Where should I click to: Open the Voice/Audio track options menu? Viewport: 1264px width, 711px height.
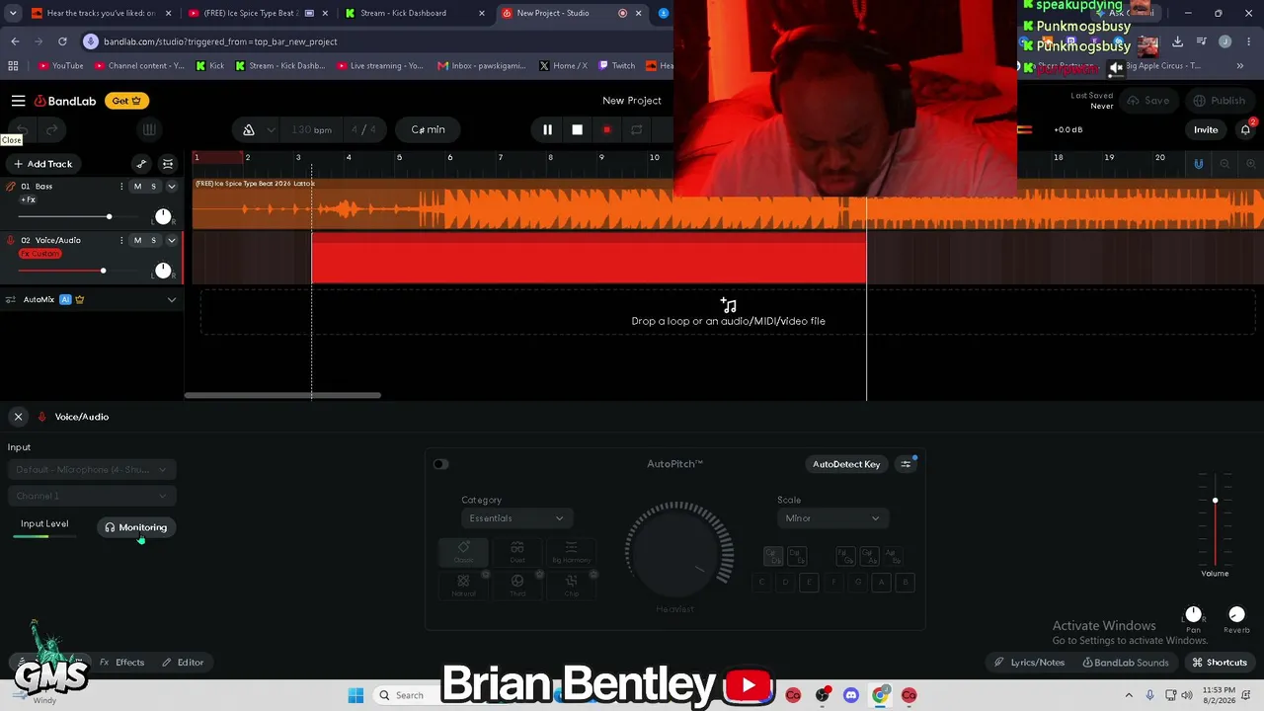coord(121,240)
